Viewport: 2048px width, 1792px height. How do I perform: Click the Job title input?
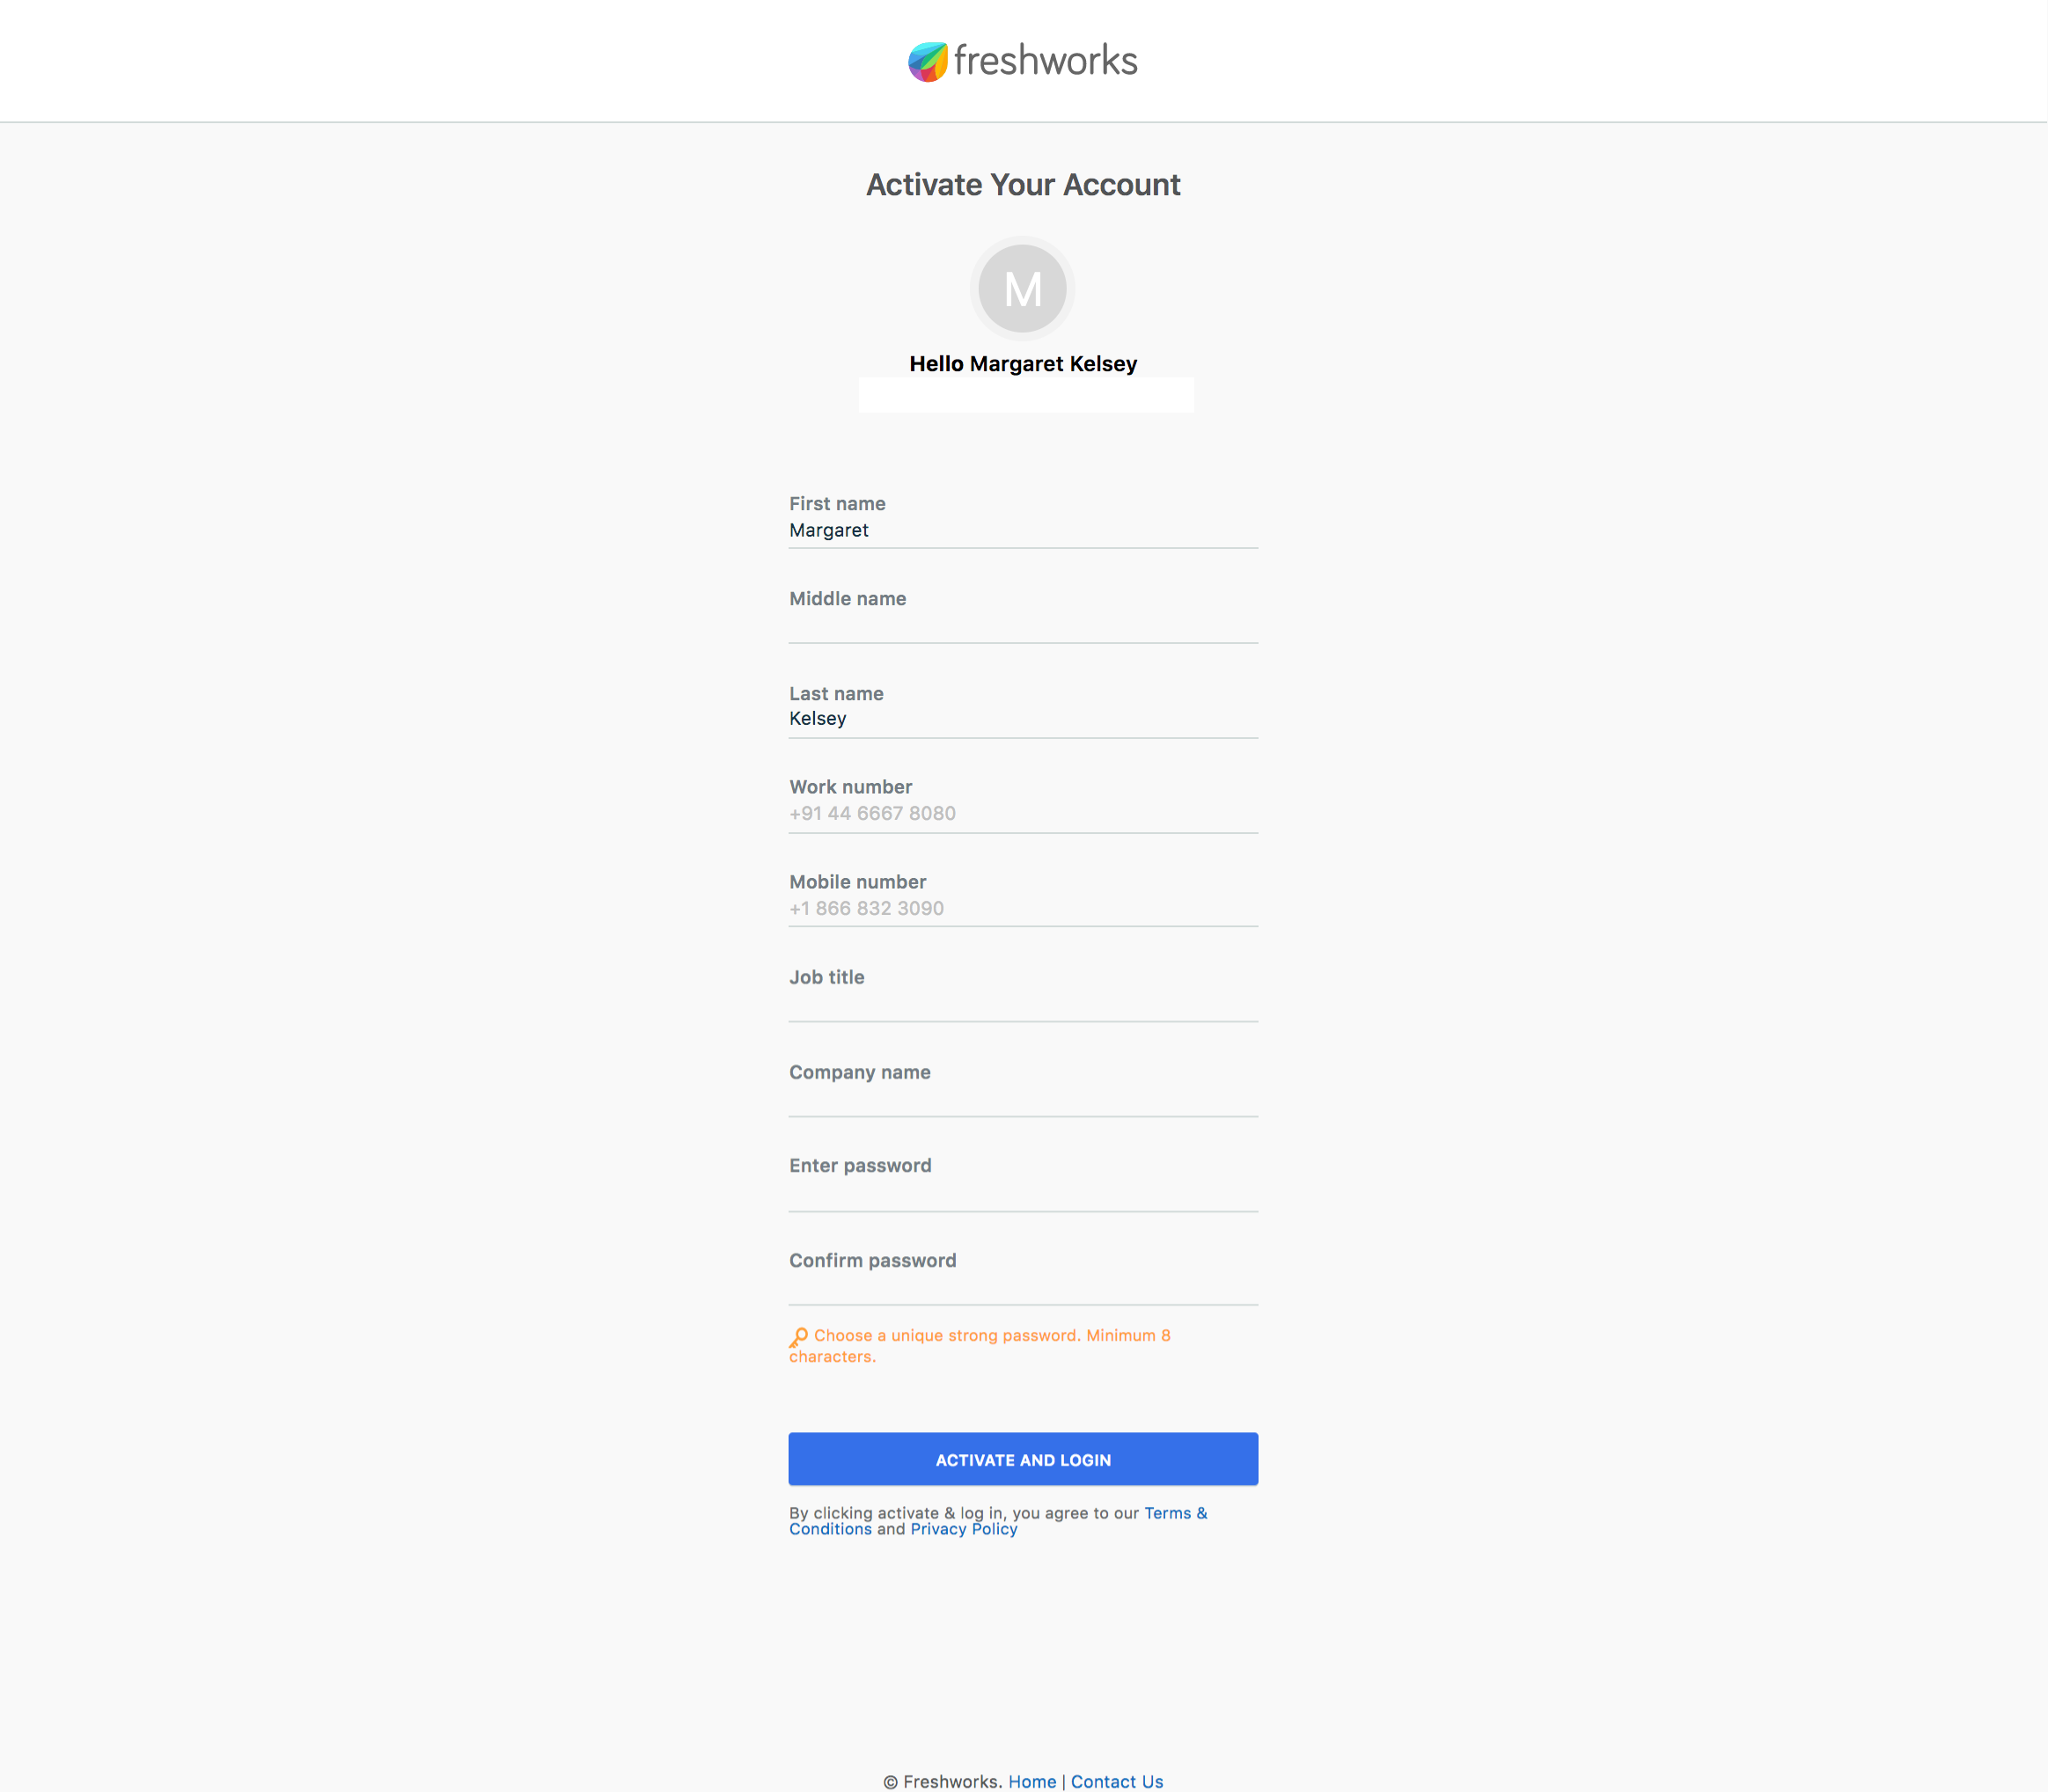coord(1023,1003)
